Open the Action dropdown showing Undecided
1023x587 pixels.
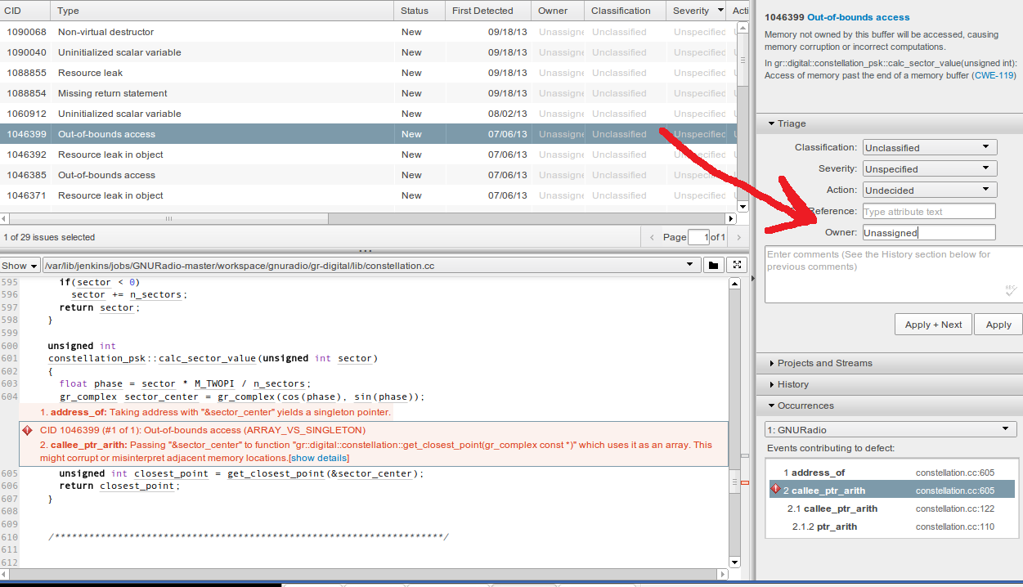pos(930,190)
